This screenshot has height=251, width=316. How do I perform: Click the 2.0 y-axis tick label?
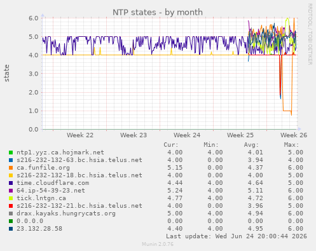click(34, 92)
